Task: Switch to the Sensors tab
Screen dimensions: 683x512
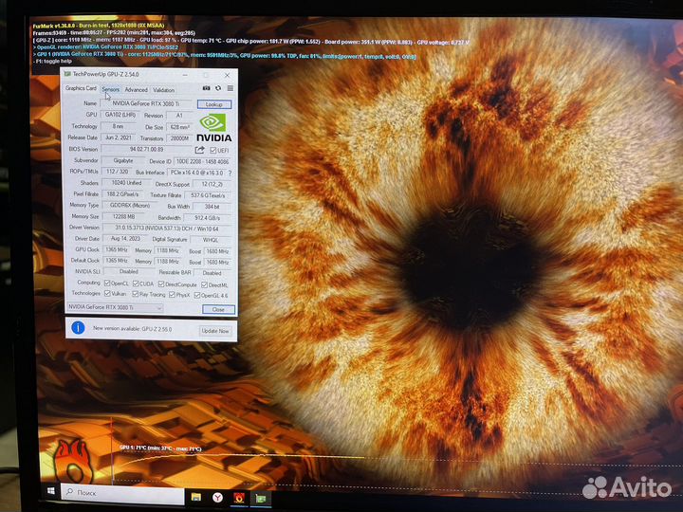Action: tap(111, 89)
